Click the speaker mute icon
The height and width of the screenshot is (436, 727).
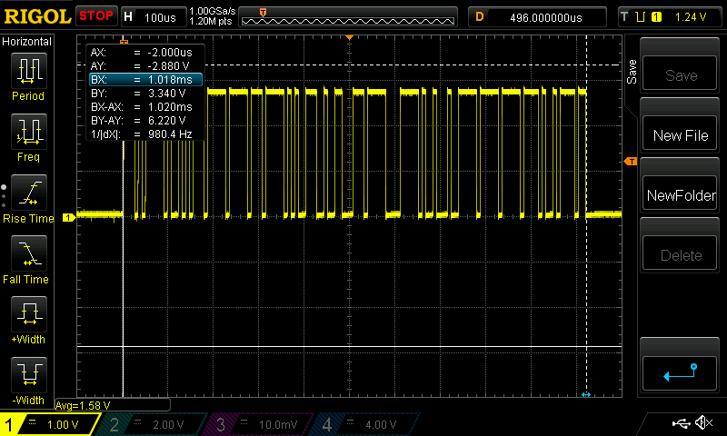click(x=702, y=423)
